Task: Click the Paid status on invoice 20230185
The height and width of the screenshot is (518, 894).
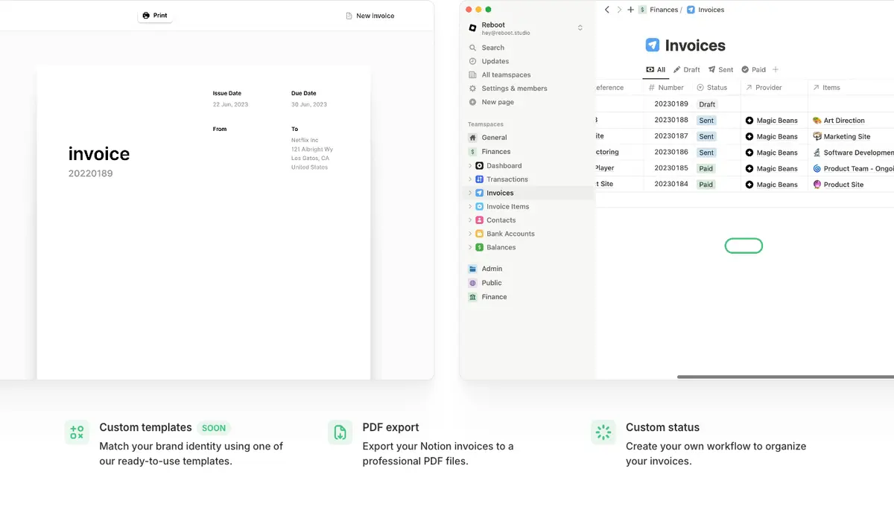Action: pyautogui.click(x=706, y=169)
